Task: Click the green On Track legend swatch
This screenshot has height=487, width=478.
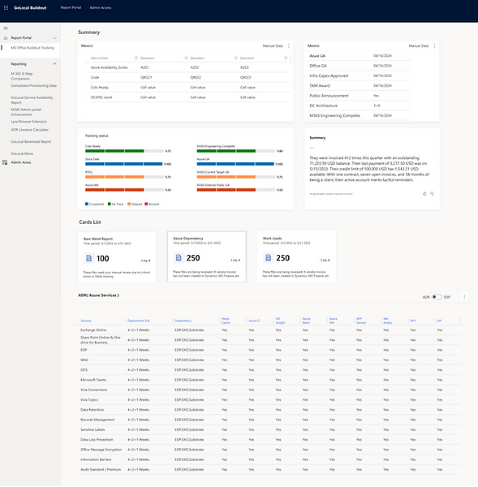Action: click(x=110, y=204)
